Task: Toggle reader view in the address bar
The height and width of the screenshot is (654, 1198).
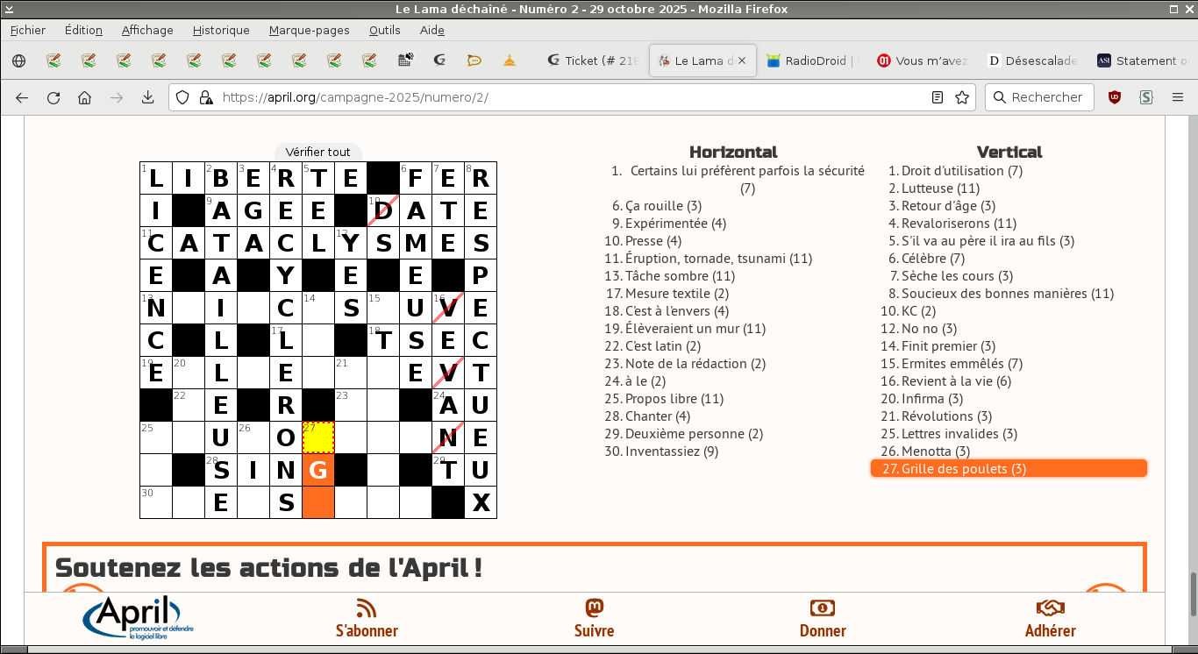Action: (938, 97)
